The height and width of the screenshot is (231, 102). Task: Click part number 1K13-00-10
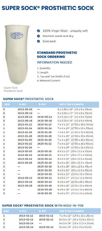coord(25,109)
